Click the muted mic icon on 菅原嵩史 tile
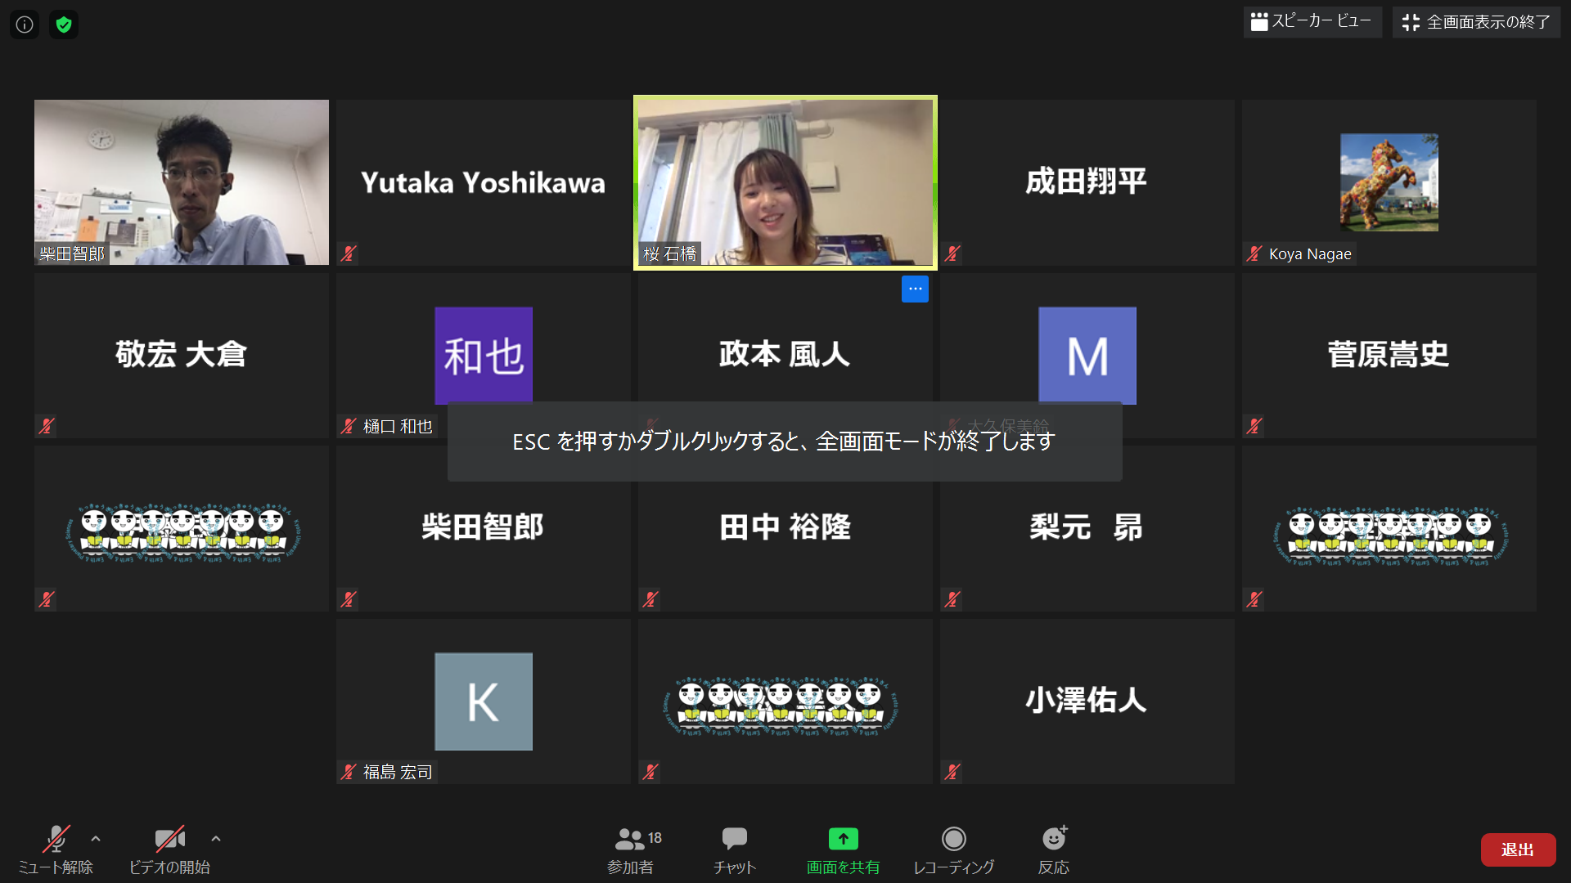This screenshot has width=1571, height=883. point(1254,426)
